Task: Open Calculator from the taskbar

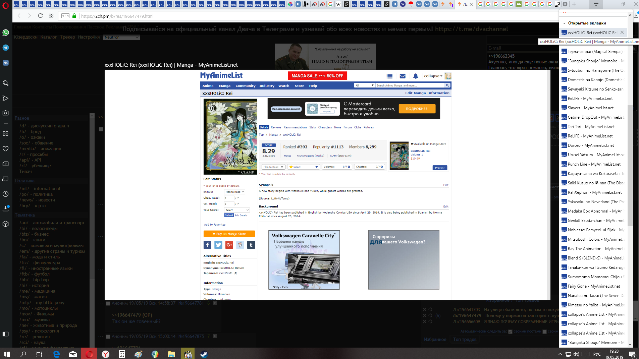Action: tap(122, 354)
